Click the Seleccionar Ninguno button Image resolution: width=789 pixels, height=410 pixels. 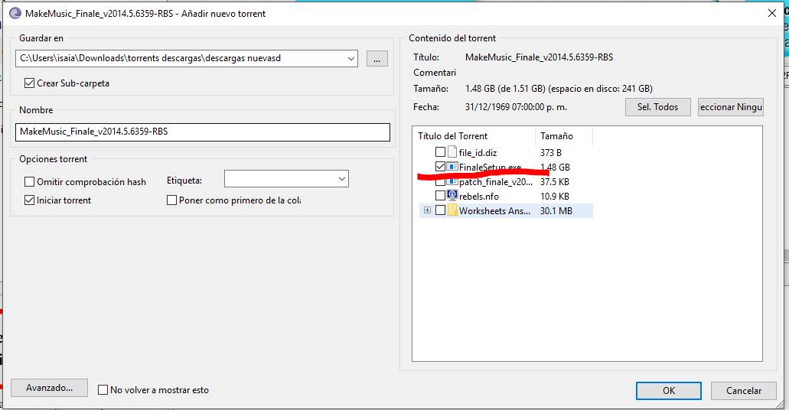point(731,107)
